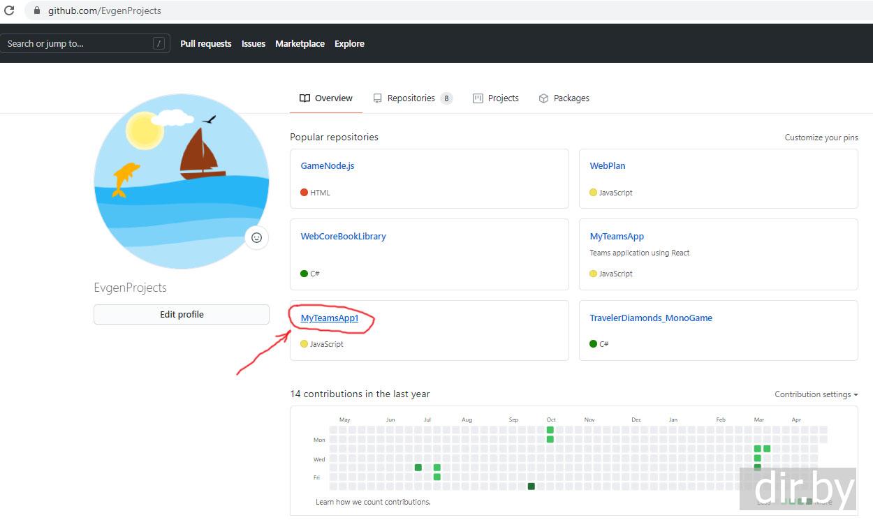Go to the Packages tab

pos(564,98)
